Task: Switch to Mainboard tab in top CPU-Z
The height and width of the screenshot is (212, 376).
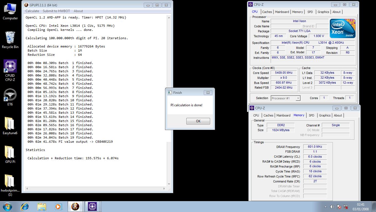Action: pyautogui.click(x=282, y=12)
